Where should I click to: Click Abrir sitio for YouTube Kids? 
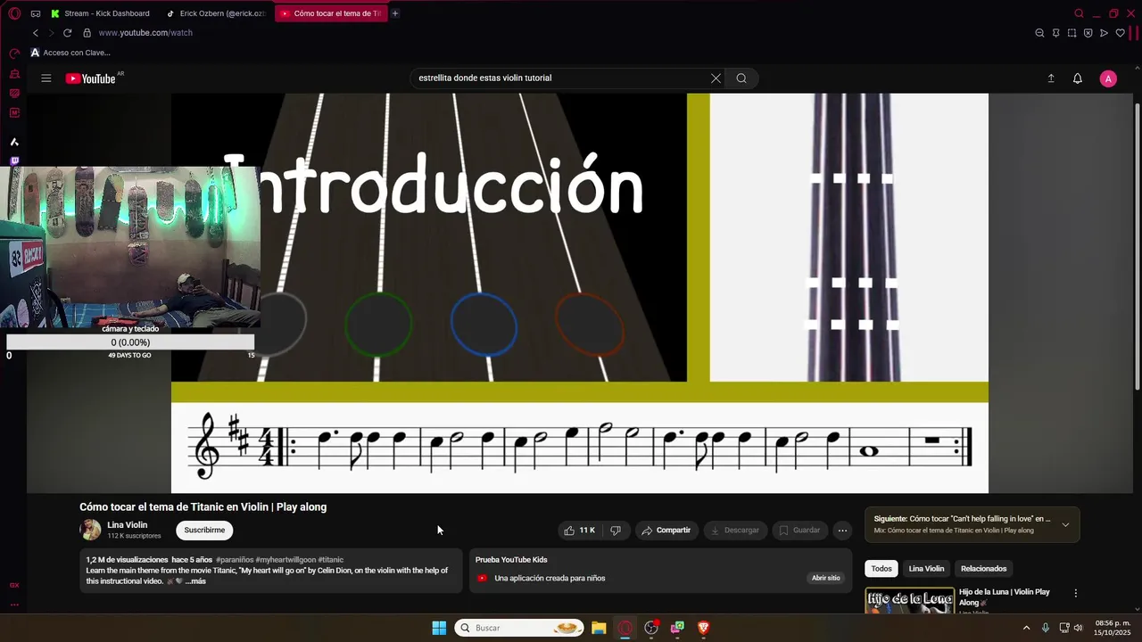point(825,578)
